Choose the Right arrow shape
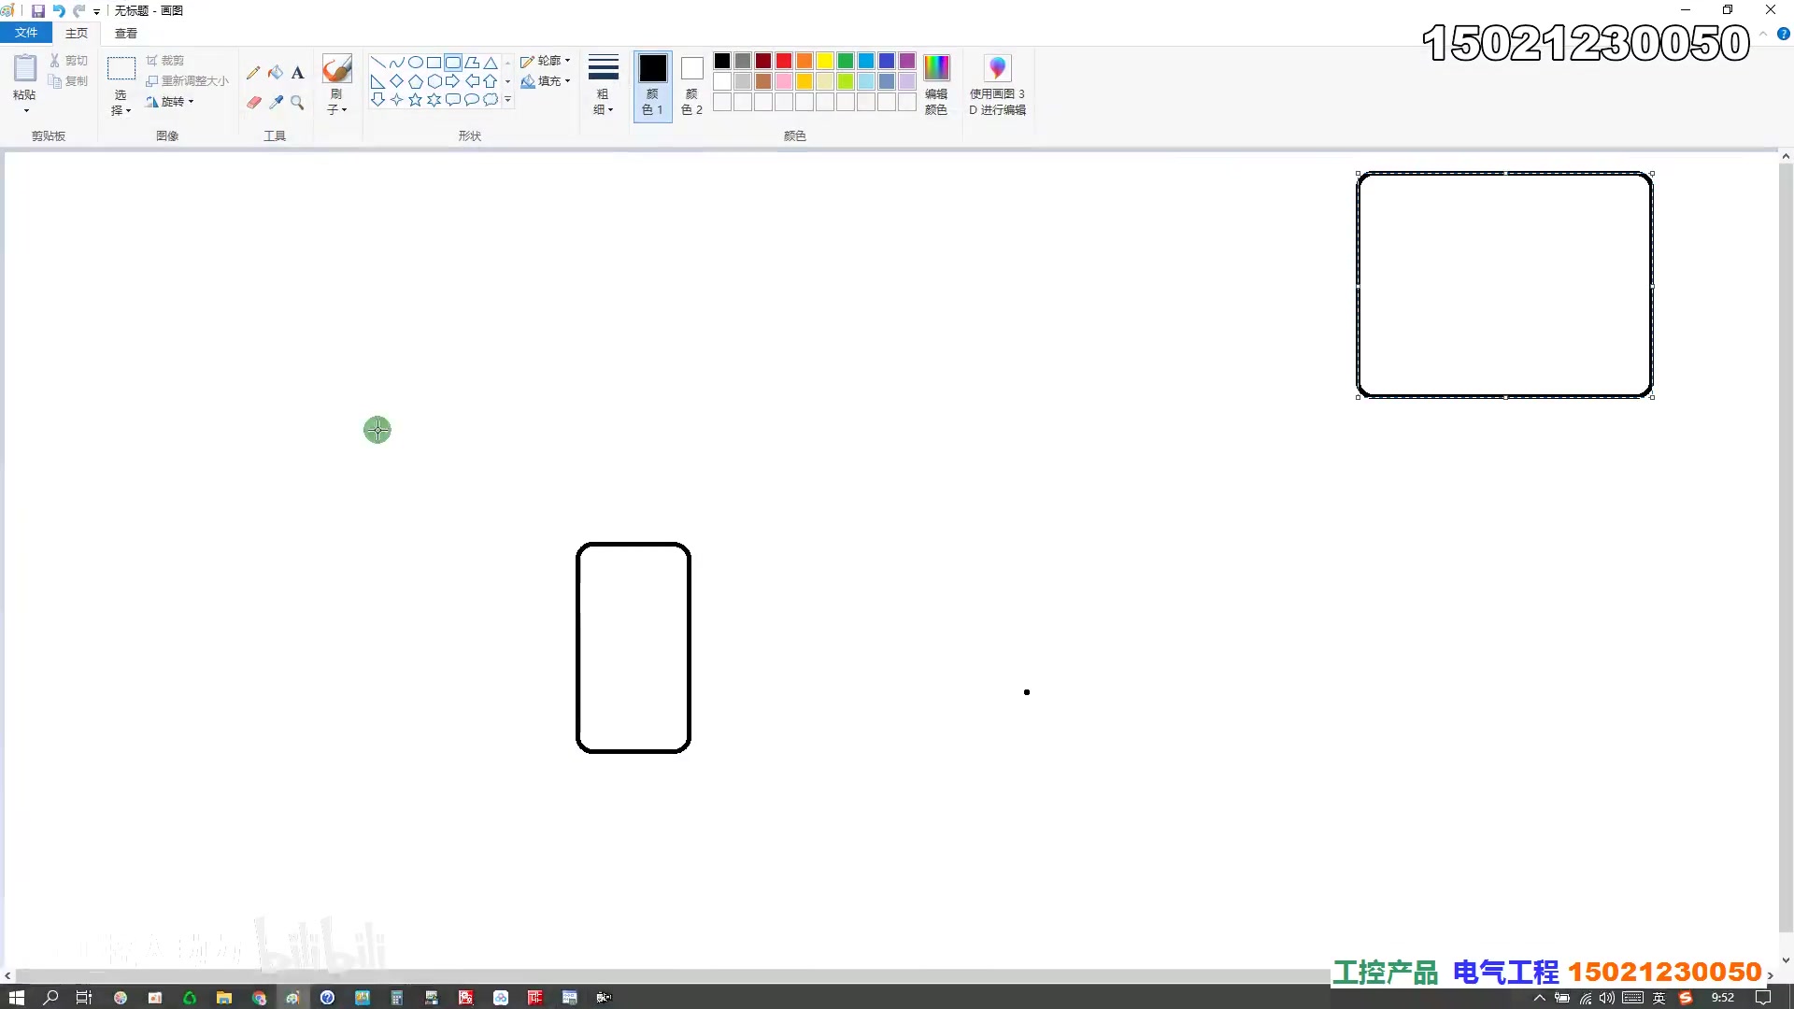Screen dimensions: 1794x1009 point(453,81)
